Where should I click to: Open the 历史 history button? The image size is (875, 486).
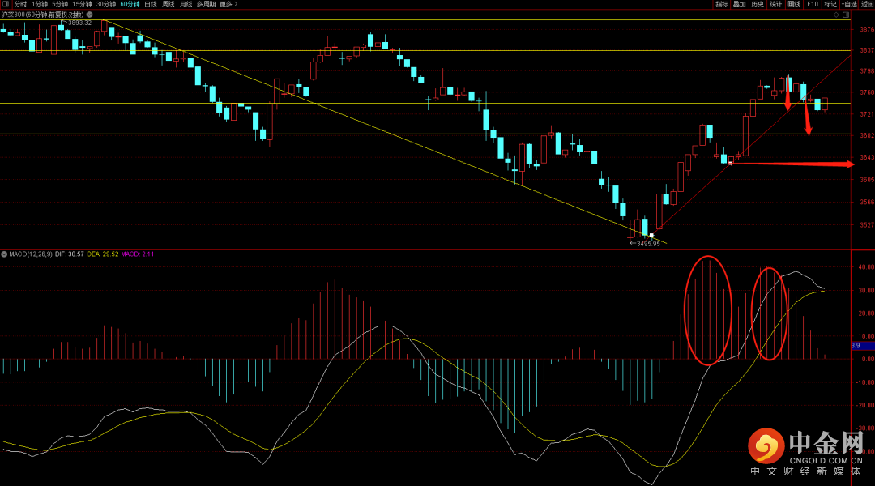coord(758,4)
